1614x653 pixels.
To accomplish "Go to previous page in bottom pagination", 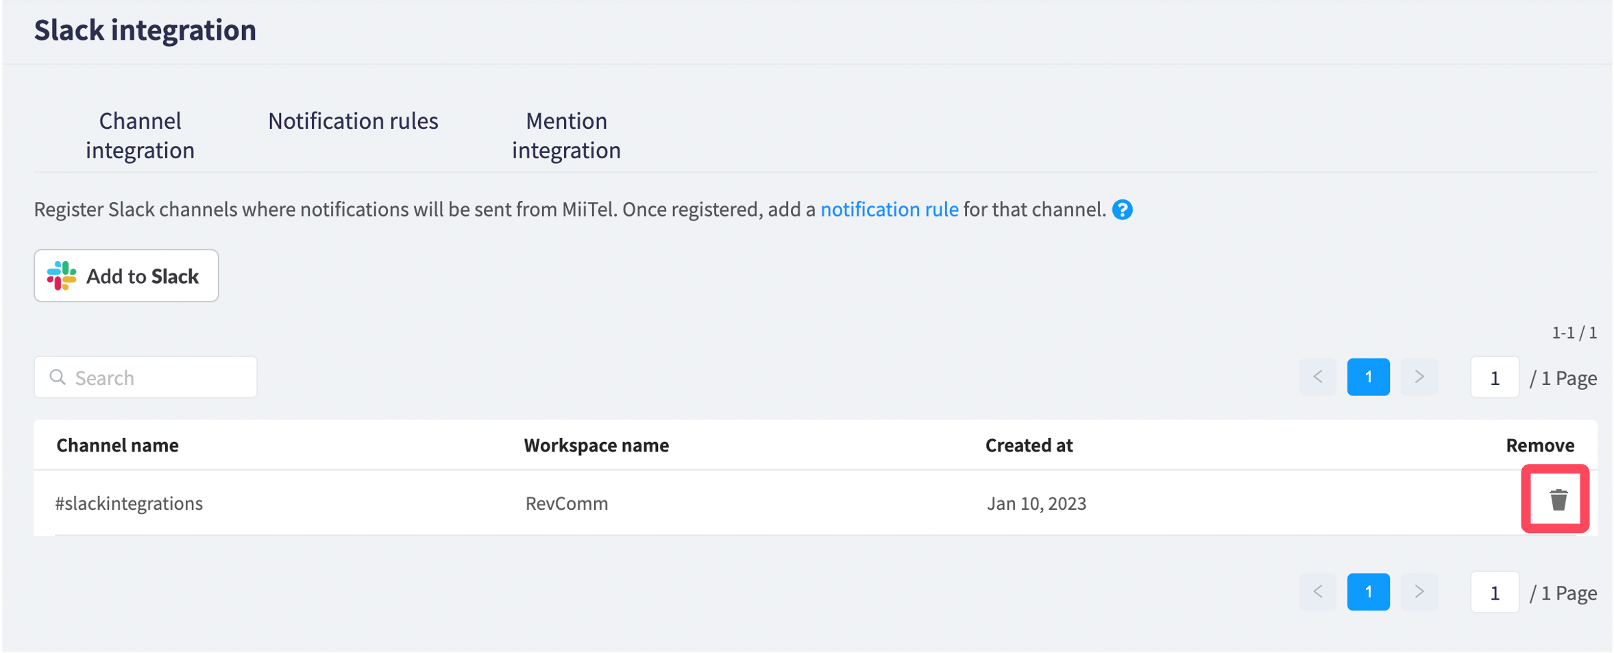I will click(x=1317, y=591).
